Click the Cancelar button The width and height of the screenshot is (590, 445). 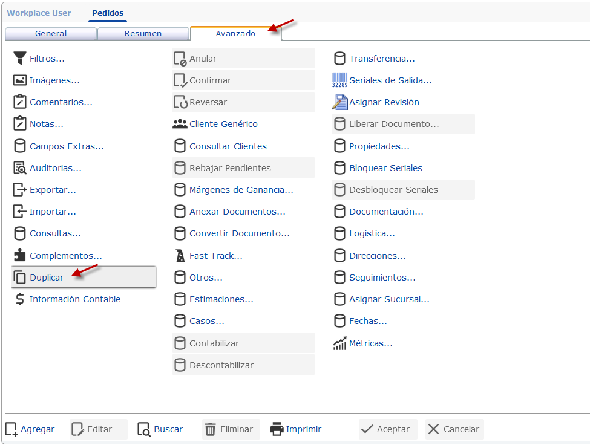point(454,429)
